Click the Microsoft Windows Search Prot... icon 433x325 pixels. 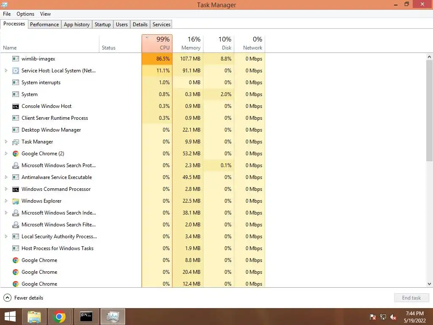(x=16, y=165)
